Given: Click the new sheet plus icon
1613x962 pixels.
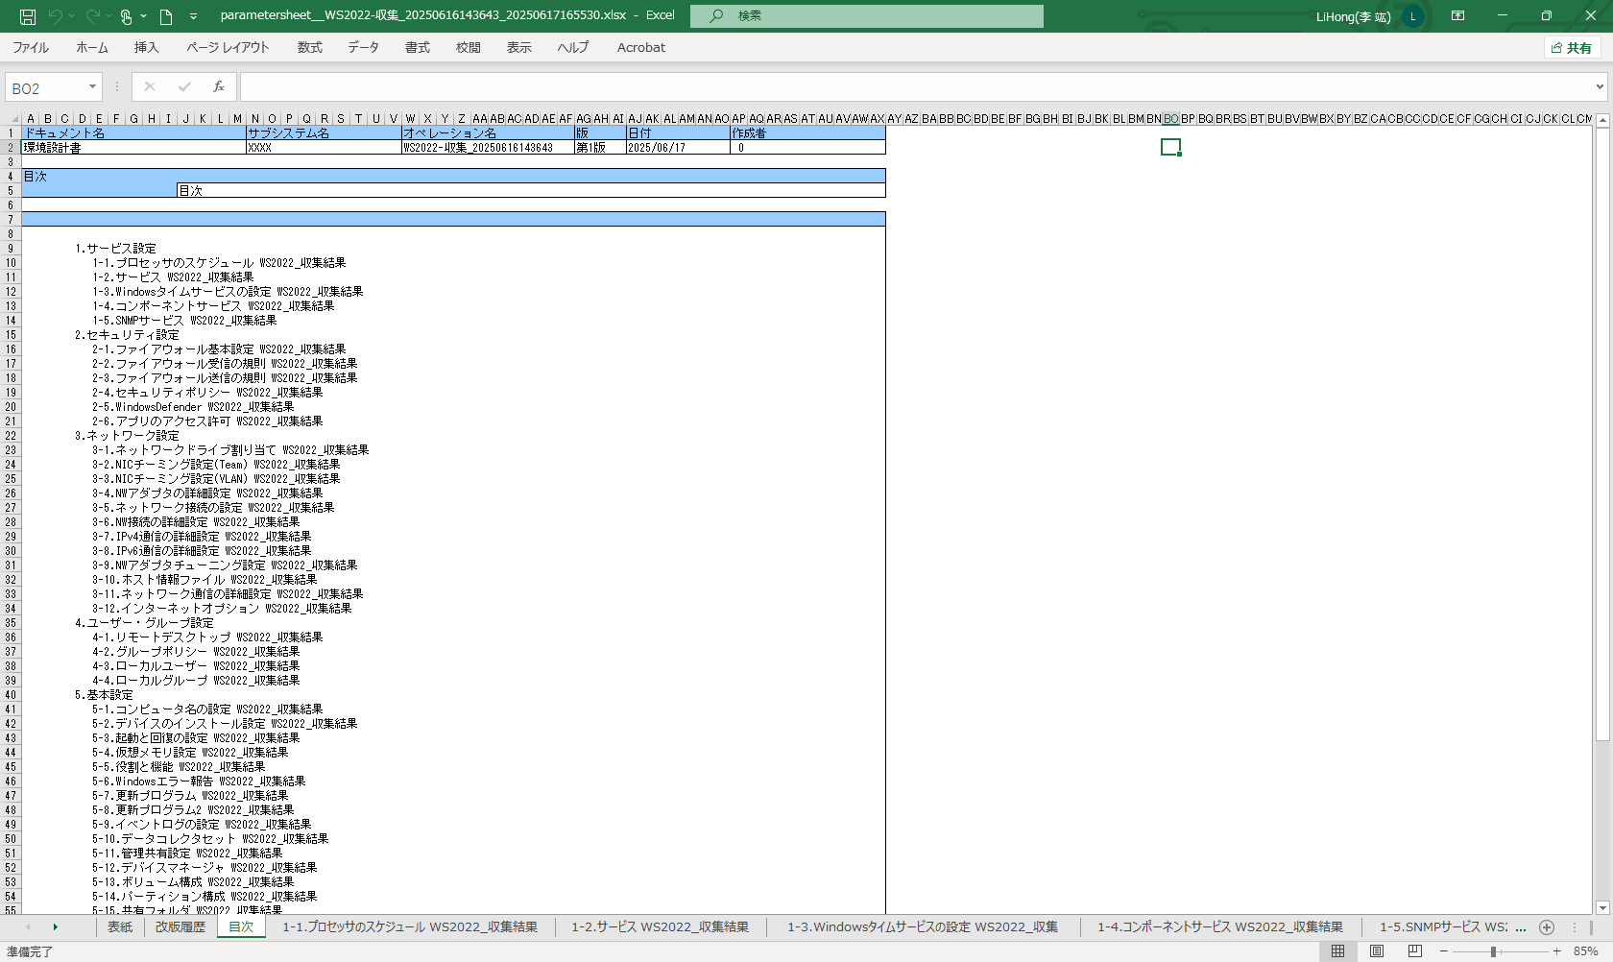Looking at the screenshot, I should point(1546,927).
